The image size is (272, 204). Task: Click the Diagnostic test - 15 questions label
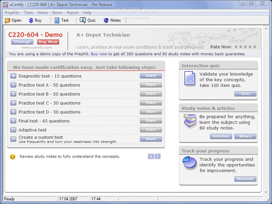tap(50, 76)
